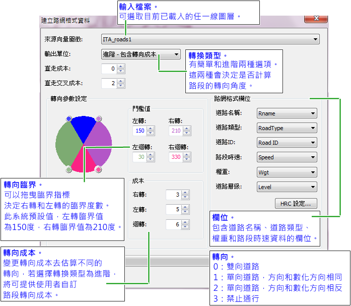
Task: Decrease the 左迴轉 threshold 30 with down arrow
Action: point(151,159)
